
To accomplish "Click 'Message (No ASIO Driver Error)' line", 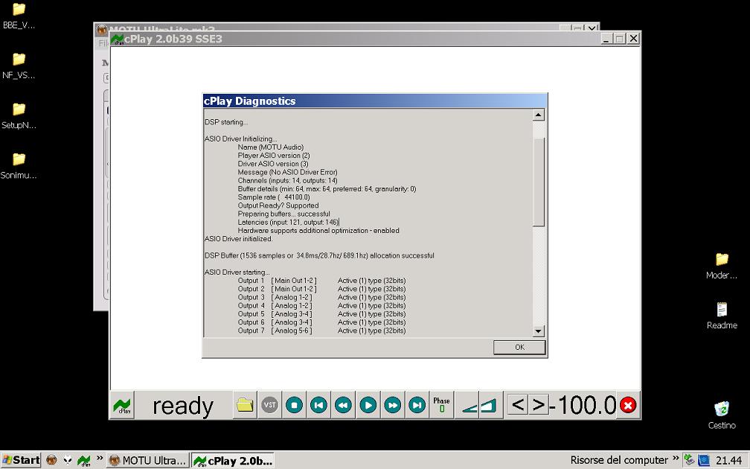I will [x=287, y=172].
